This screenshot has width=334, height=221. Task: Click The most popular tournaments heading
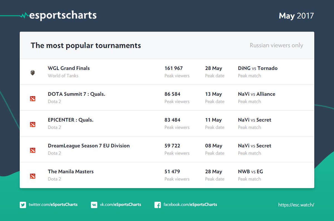pos(86,45)
